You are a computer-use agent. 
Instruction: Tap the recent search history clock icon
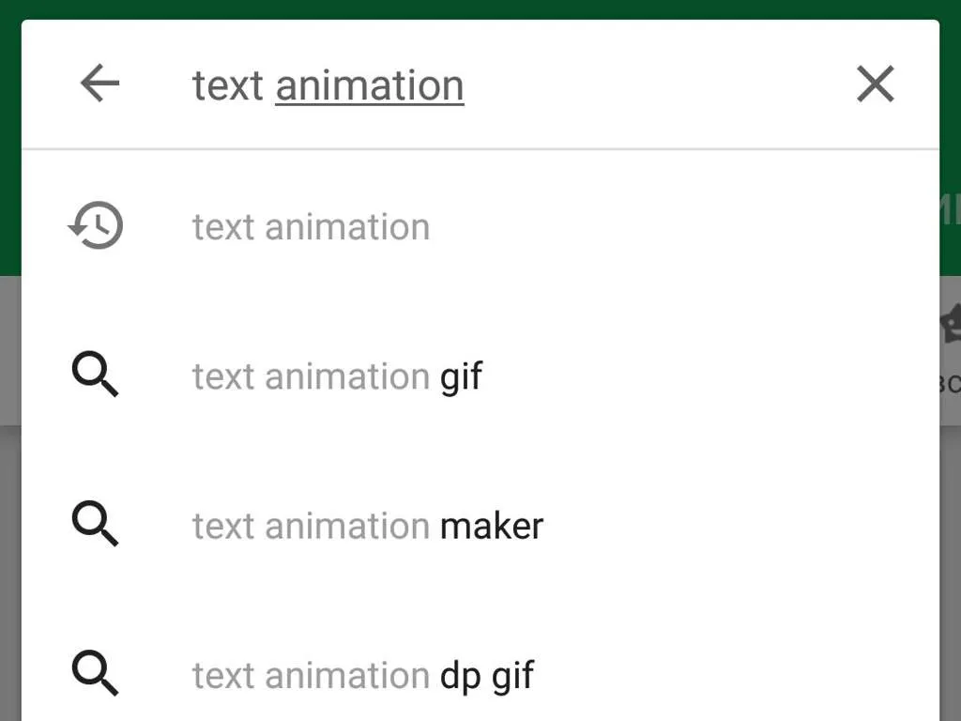click(x=96, y=225)
